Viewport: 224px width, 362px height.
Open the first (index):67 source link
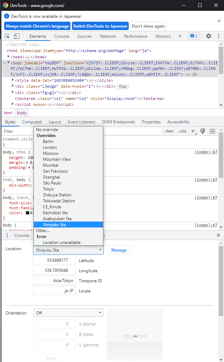pos(206,152)
